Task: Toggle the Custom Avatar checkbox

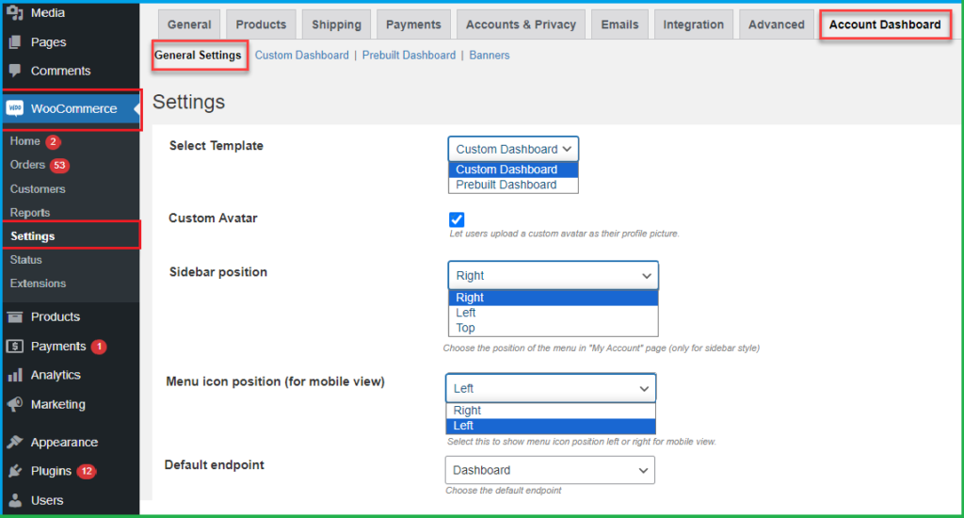Action: pos(457,219)
